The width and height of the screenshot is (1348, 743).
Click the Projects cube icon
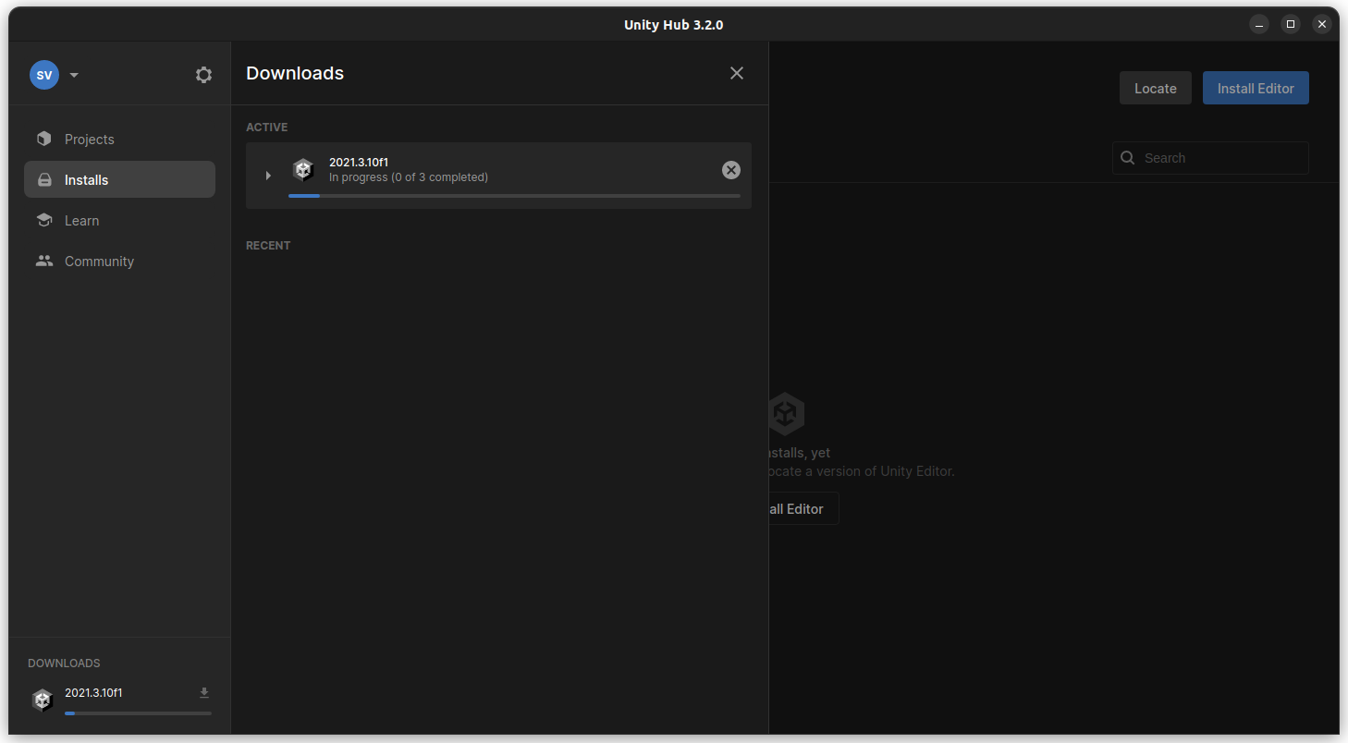click(x=44, y=139)
